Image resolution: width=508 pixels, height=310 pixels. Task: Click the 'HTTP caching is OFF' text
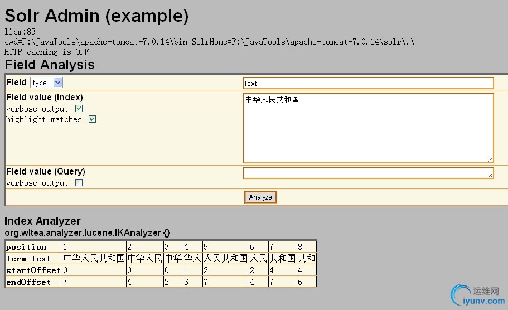(46, 52)
